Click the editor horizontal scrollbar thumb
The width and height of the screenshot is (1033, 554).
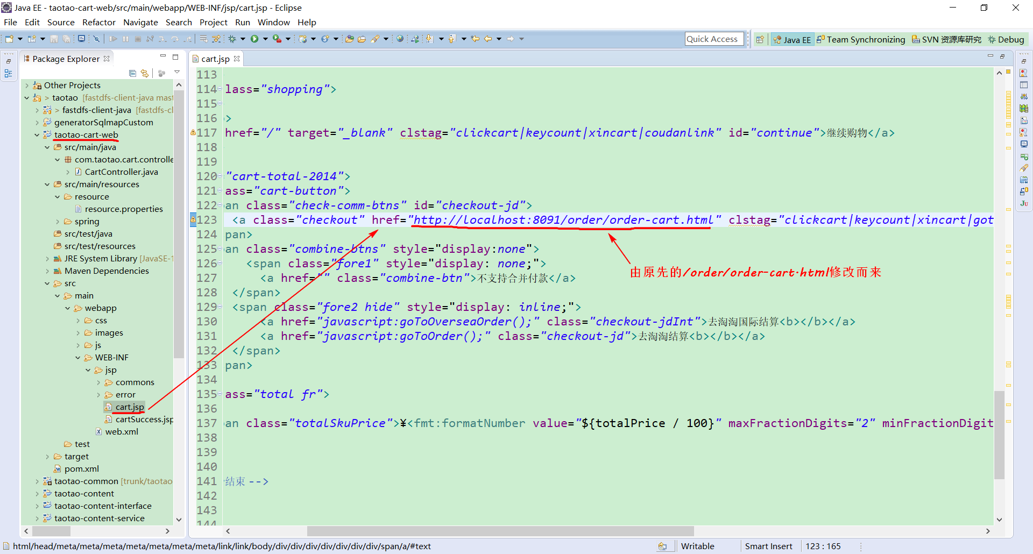pyautogui.click(x=500, y=531)
